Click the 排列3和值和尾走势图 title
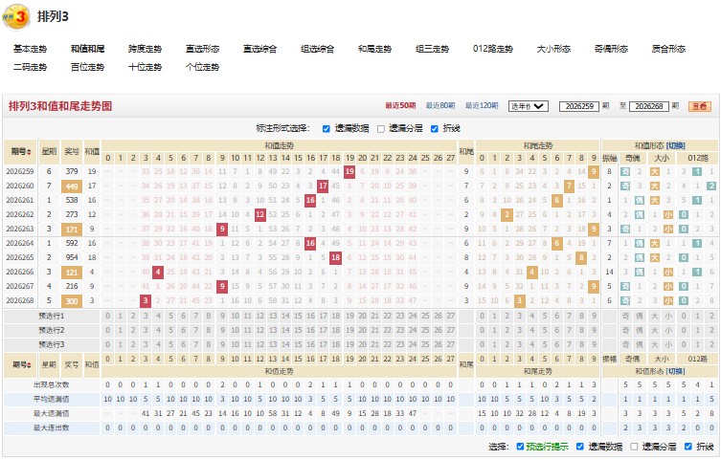721x460 pixels. pyautogui.click(x=60, y=106)
